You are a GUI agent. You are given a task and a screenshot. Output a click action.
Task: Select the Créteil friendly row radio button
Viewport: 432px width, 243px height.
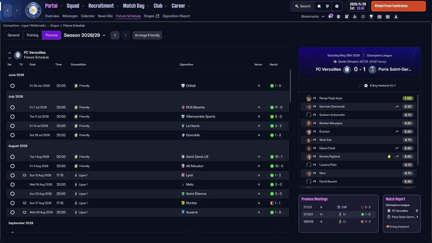point(12,86)
